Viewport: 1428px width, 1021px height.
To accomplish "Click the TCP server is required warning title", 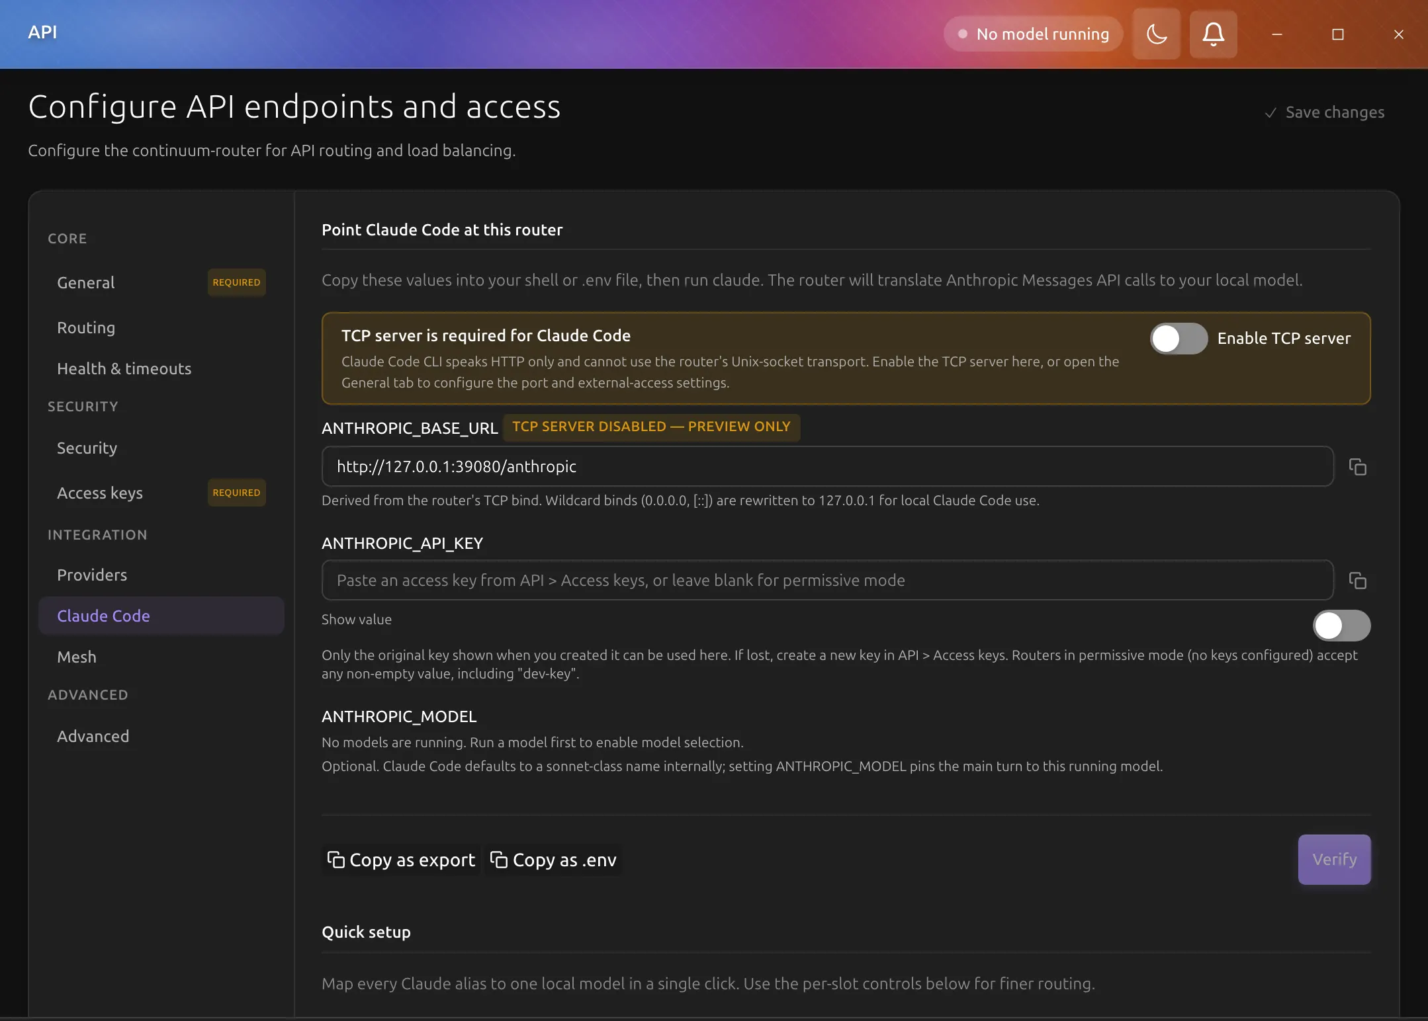I will tap(486, 336).
